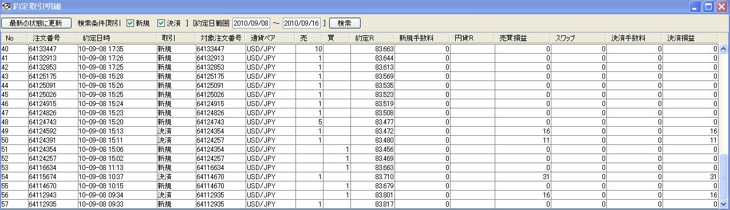Click the 検索 search button

coord(344,23)
